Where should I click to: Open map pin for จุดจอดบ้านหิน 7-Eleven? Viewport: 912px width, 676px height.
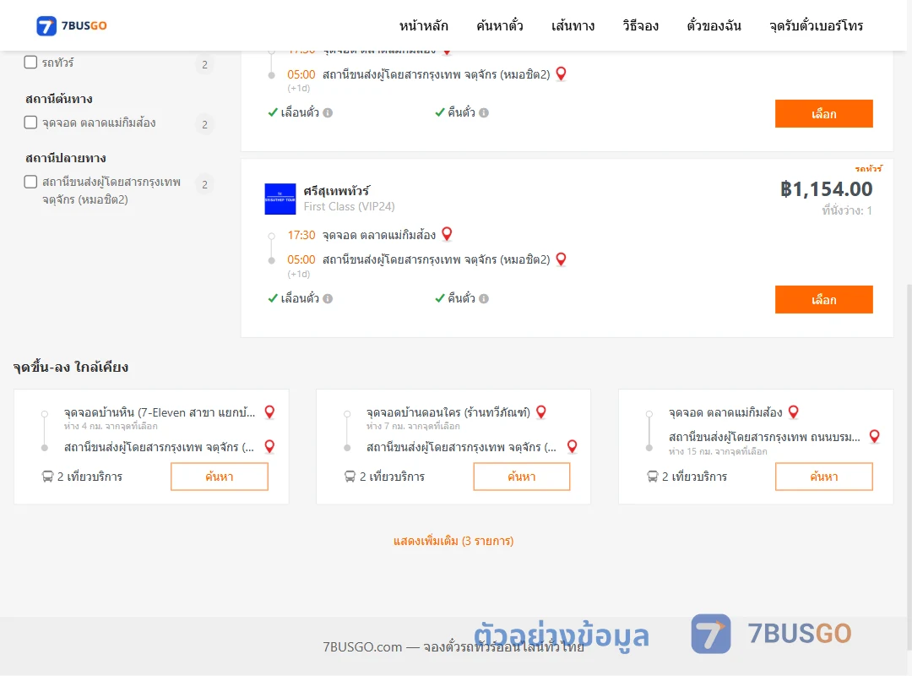click(x=270, y=412)
